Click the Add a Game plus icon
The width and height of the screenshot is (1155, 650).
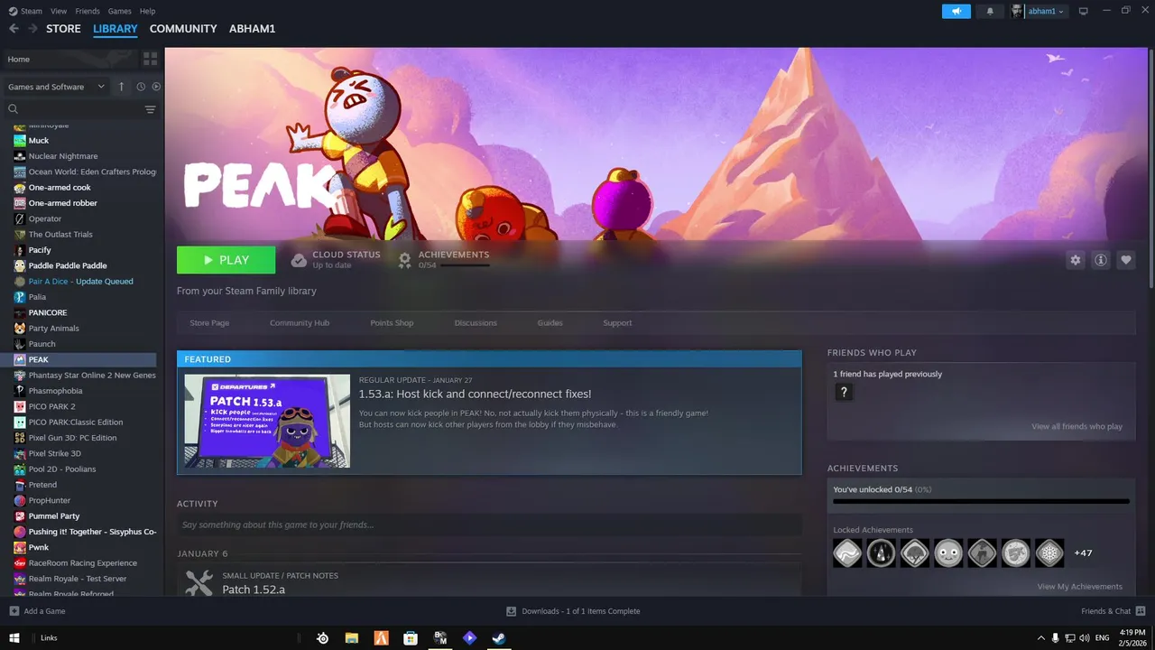[x=14, y=611]
